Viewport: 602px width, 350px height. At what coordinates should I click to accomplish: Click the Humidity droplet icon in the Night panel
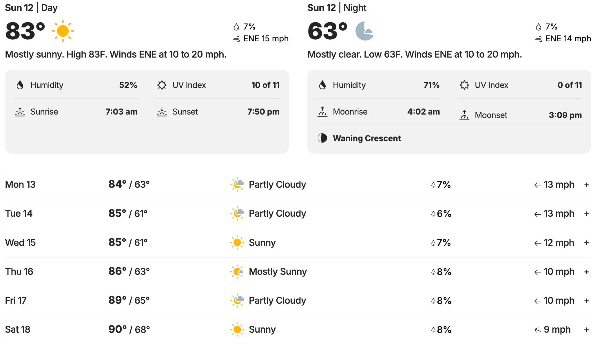322,85
